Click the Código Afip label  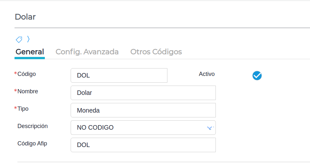(x=32, y=143)
